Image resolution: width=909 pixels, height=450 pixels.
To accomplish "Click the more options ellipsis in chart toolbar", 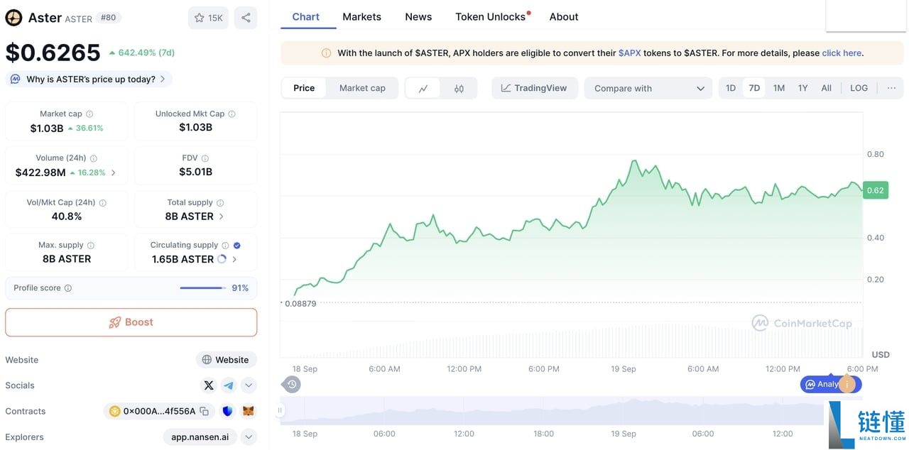I will click(x=891, y=88).
